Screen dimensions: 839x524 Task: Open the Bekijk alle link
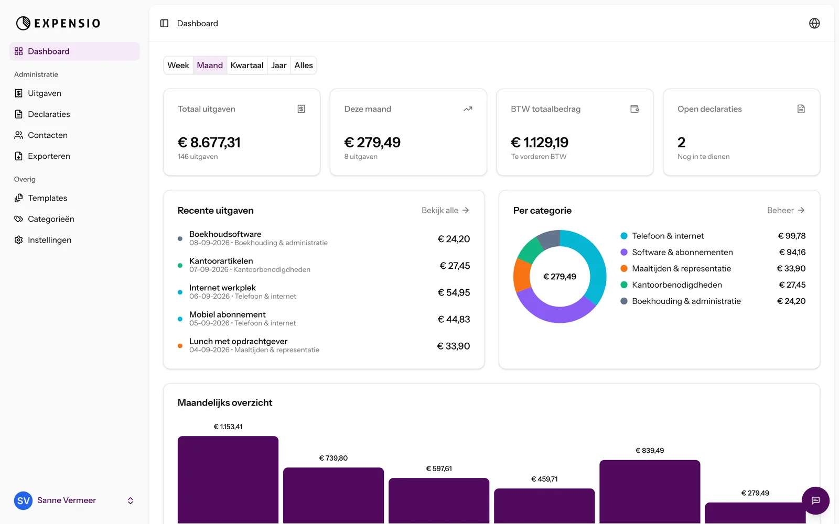tap(446, 211)
